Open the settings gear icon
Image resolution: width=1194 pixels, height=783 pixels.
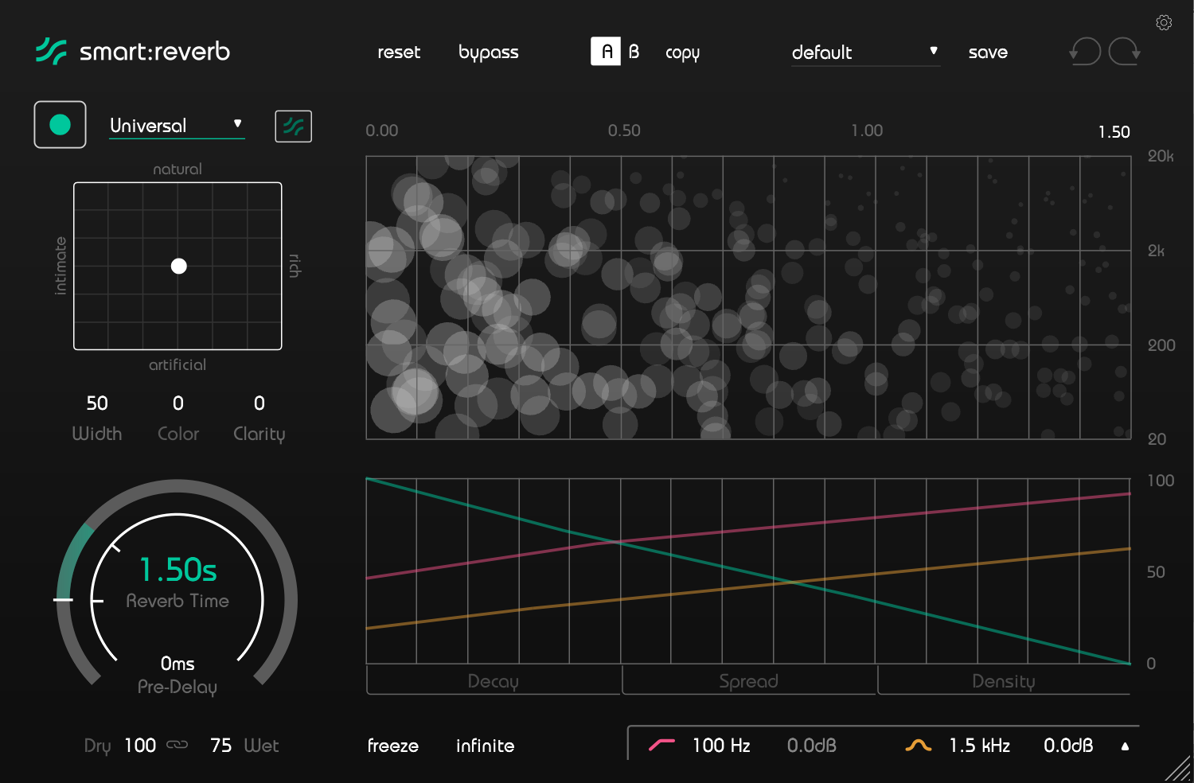[x=1164, y=22]
